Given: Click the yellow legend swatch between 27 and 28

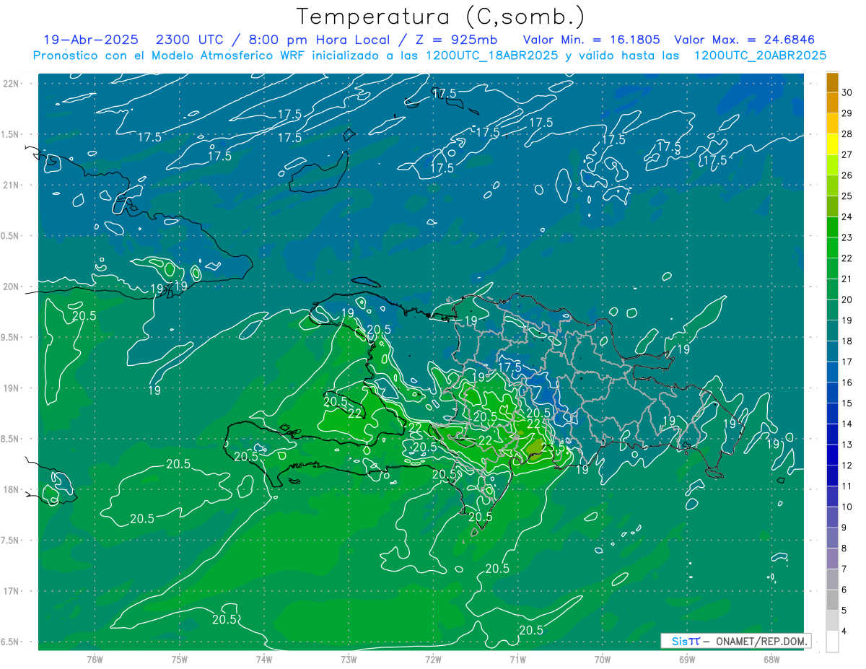Looking at the screenshot, I should point(832,144).
